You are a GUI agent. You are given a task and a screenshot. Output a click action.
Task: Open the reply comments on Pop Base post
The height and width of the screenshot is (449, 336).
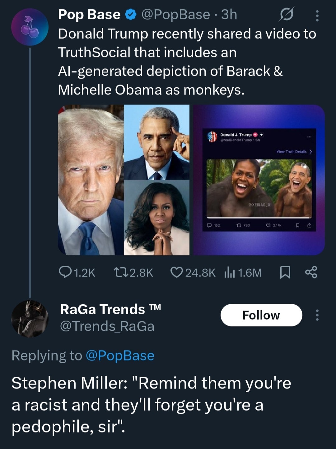coord(77,273)
